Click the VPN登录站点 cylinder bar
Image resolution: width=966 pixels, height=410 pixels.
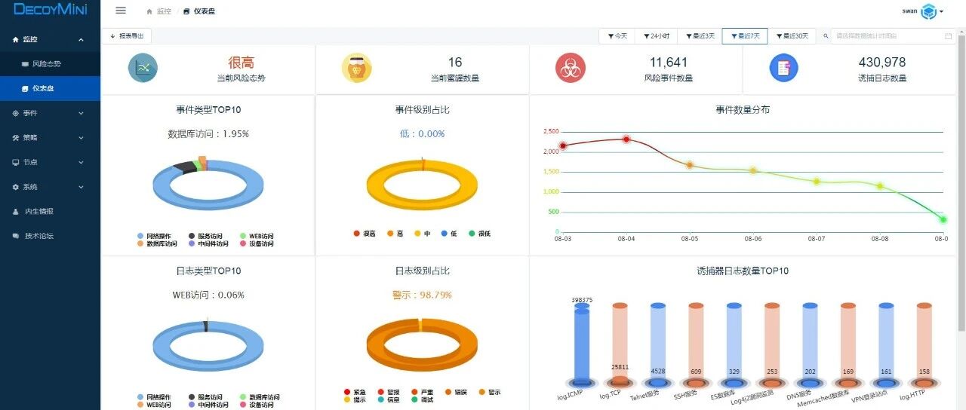[x=886, y=344]
